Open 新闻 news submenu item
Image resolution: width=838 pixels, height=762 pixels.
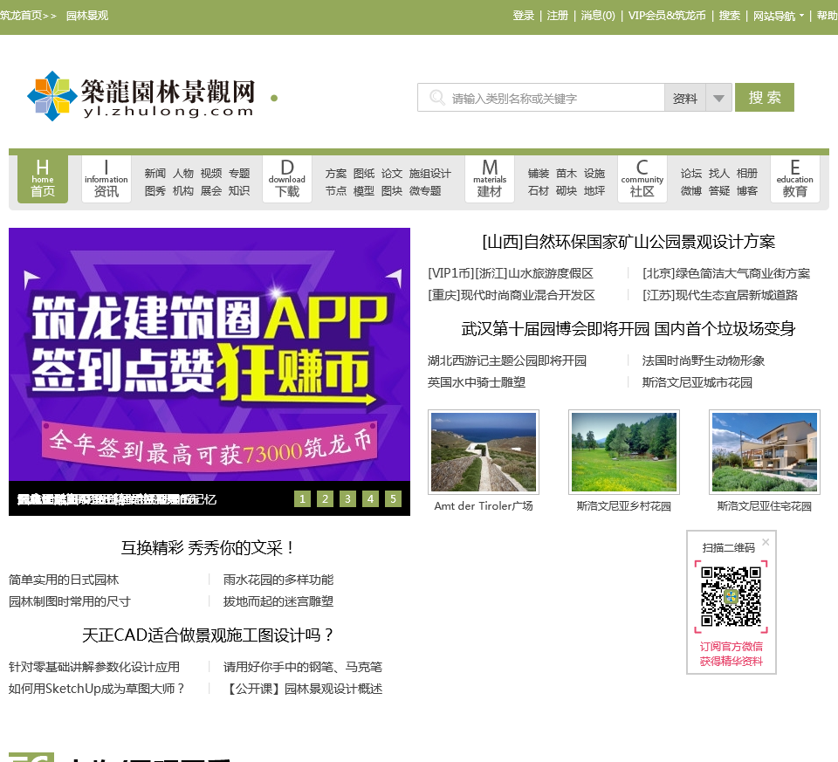point(155,173)
